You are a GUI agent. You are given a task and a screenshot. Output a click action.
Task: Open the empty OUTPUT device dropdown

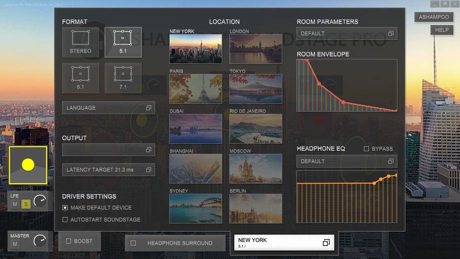(x=109, y=150)
